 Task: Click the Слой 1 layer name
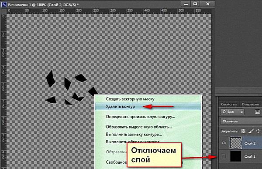click(250, 157)
